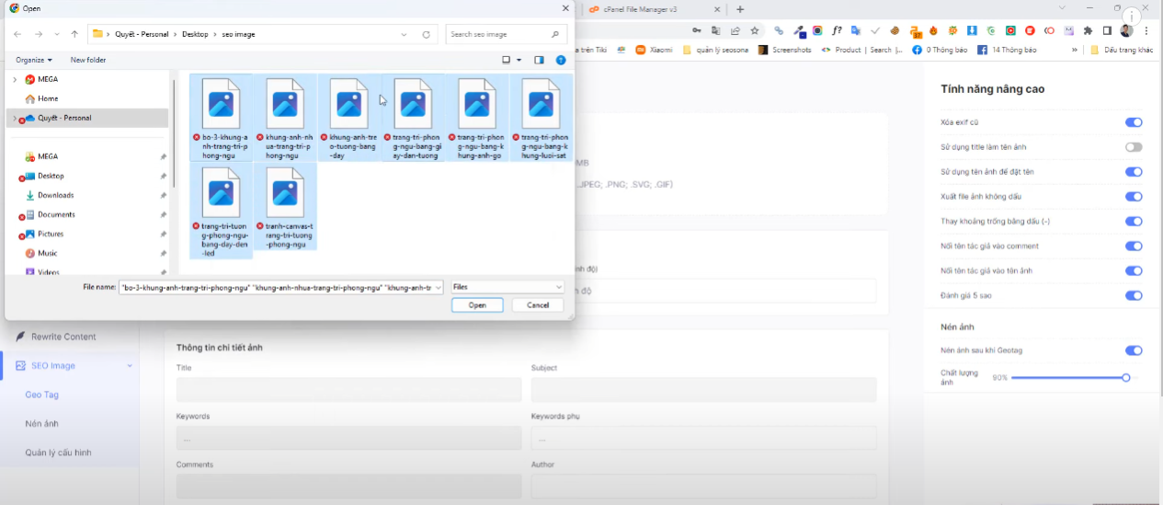Open Nén ảnh submenu item
The image size is (1163, 505).
click(x=41, y=424)
